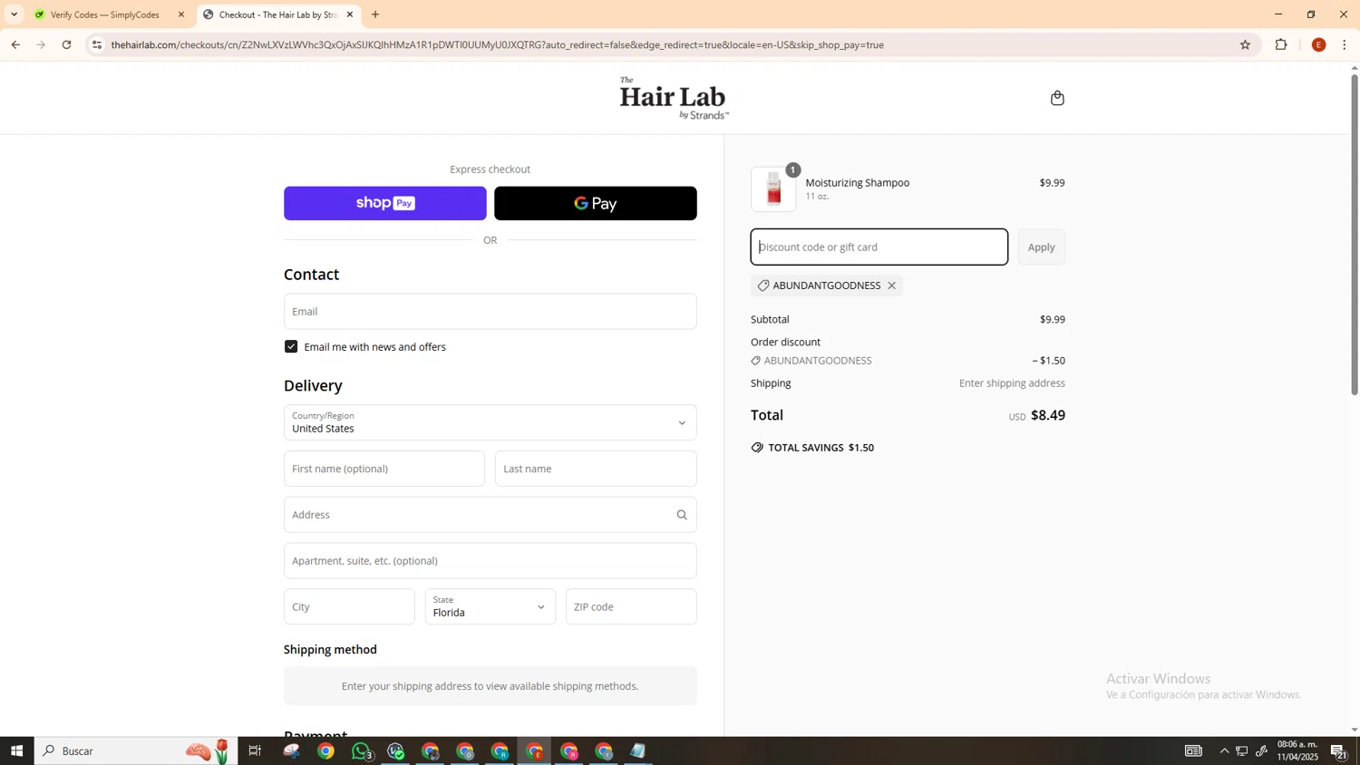
Task: Open the active Chrome E profile taskbar icon
Action: [x=535, y=750]
